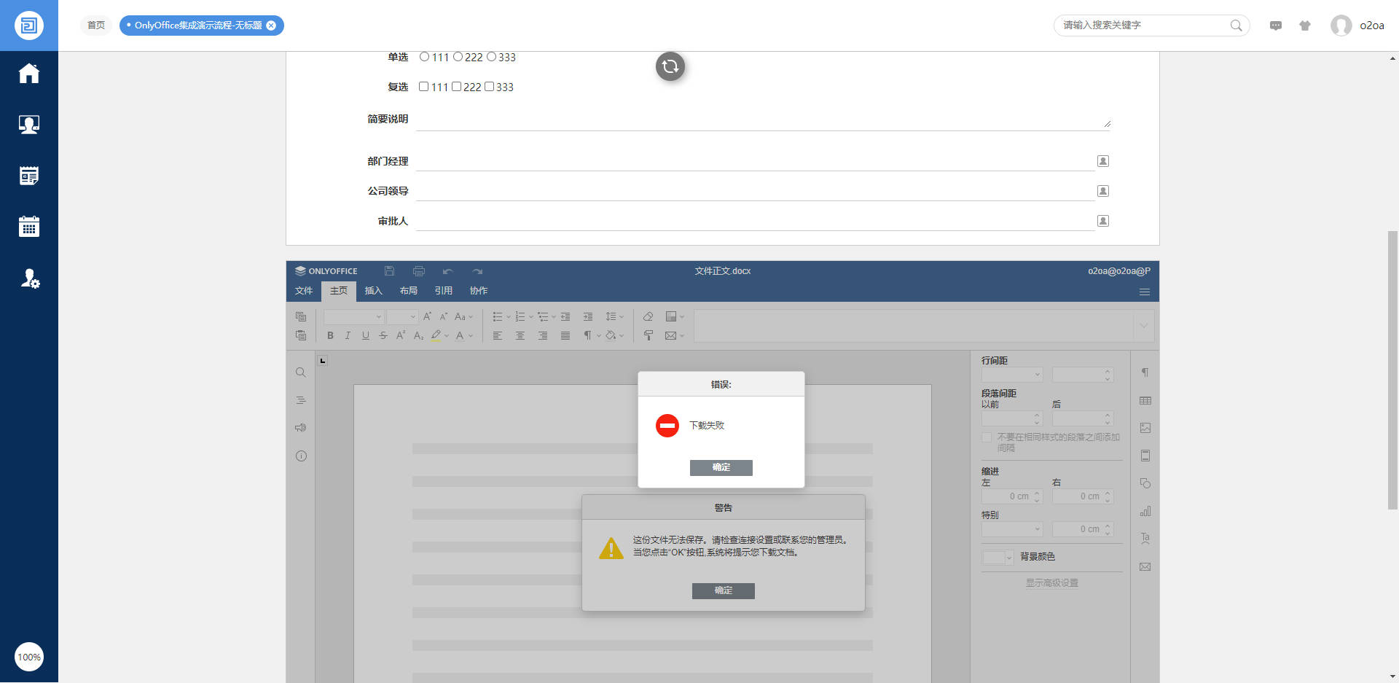Click the circular refresh button
Screen dimensions: 1399x683
pyautogui.click(x=670, y=66)
